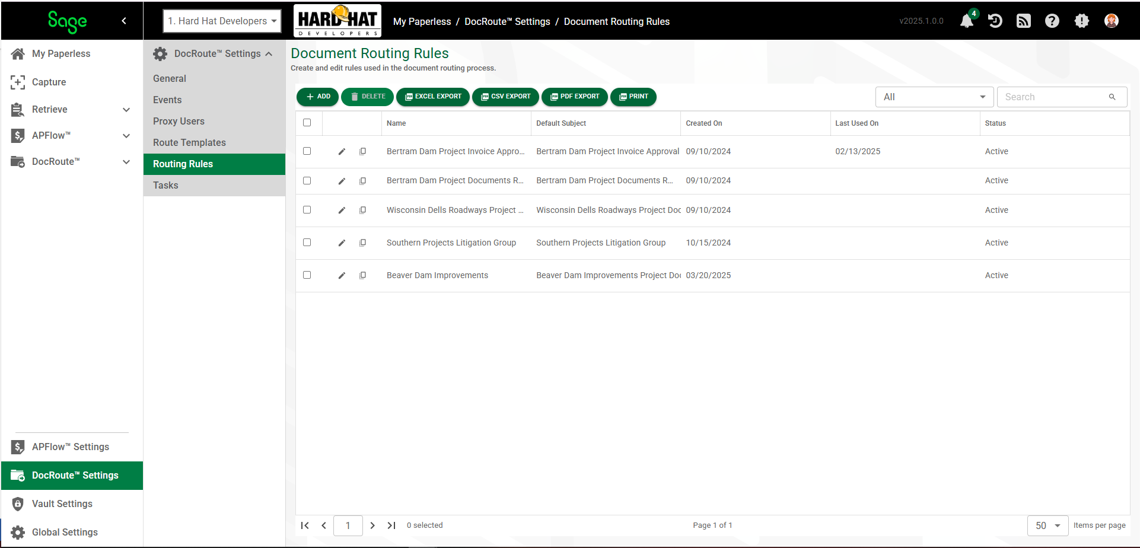This screenshot has width=1140, height=548.
Task: Edit the Wisconsin Dells Roadways rule
Action: (342, 211)
